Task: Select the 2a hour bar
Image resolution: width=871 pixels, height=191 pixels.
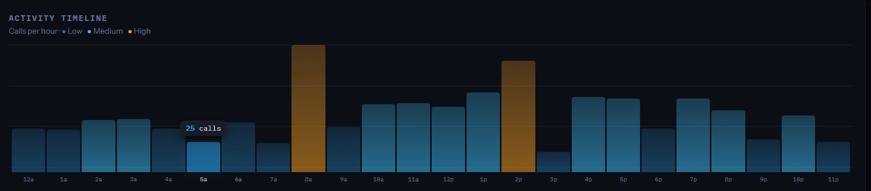Action: coord(99,146)
